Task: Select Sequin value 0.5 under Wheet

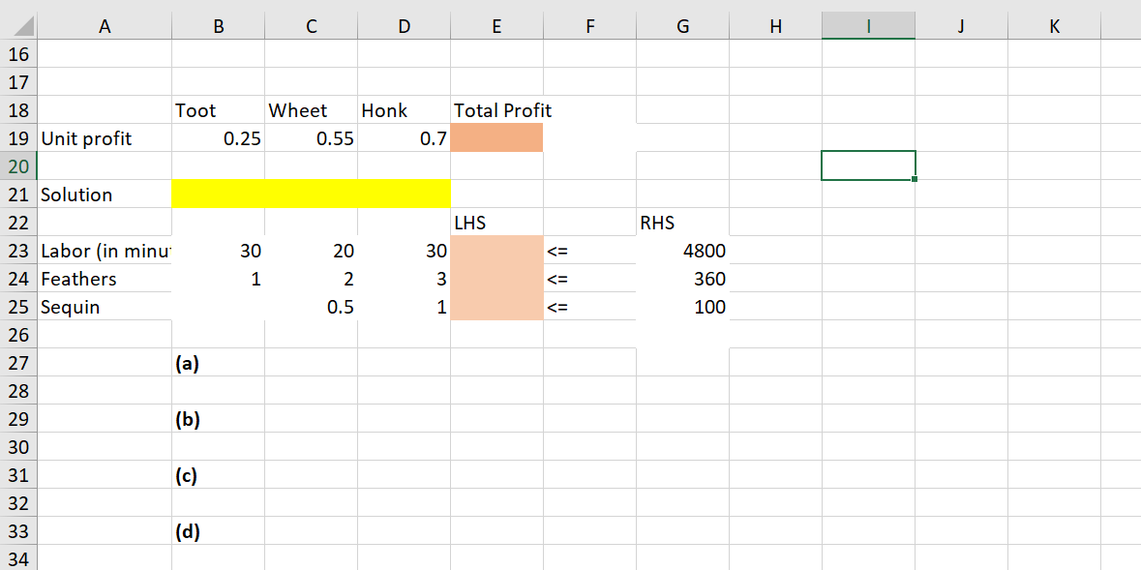Action: [x=312, y=307]
